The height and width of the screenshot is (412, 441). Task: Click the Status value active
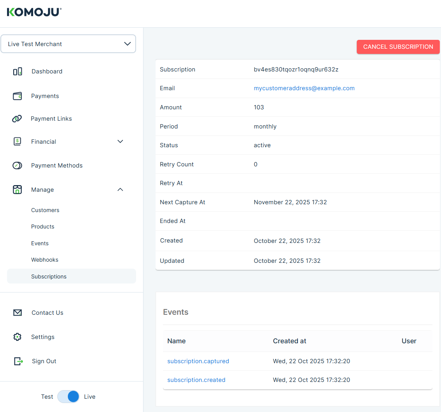pos(262,145)
